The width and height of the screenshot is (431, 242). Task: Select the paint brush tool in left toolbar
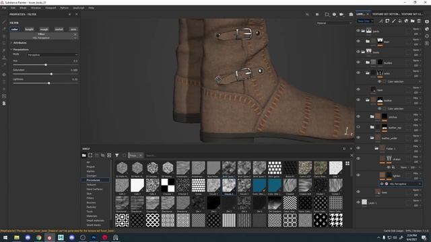tap(4, 22)
